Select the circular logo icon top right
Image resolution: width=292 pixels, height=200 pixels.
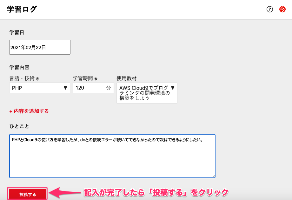(x=282, y=9)
